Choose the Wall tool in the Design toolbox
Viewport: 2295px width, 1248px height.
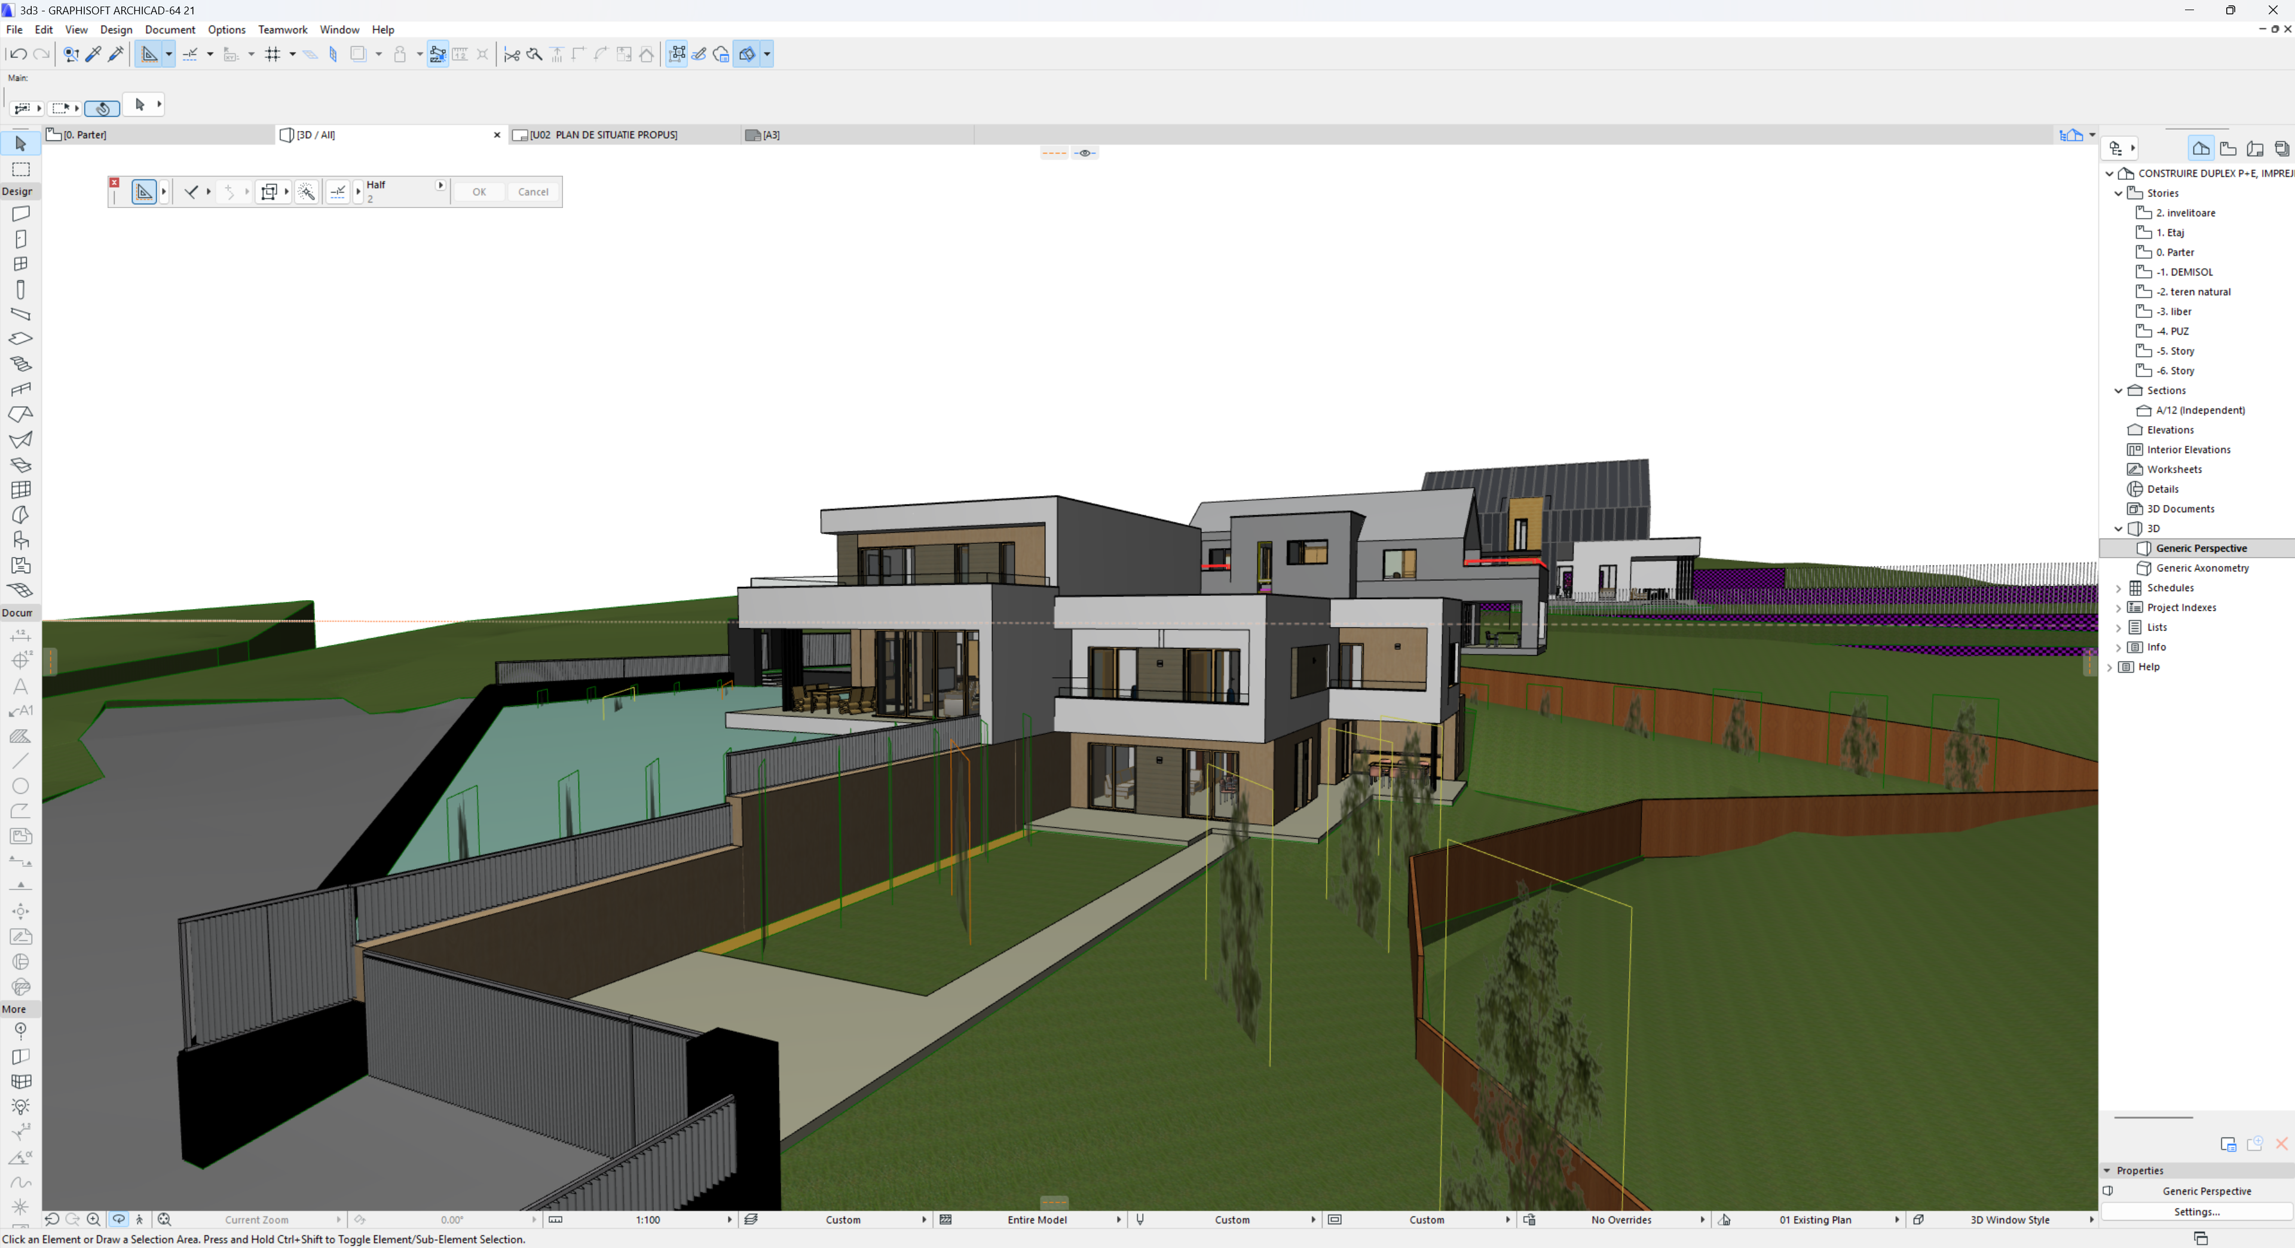pyautogui.click(x=20, y=214)
